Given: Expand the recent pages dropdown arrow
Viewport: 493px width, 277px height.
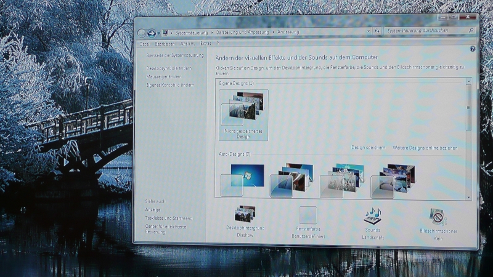Looking at the screenshot, I should click(x=158, y=33).
